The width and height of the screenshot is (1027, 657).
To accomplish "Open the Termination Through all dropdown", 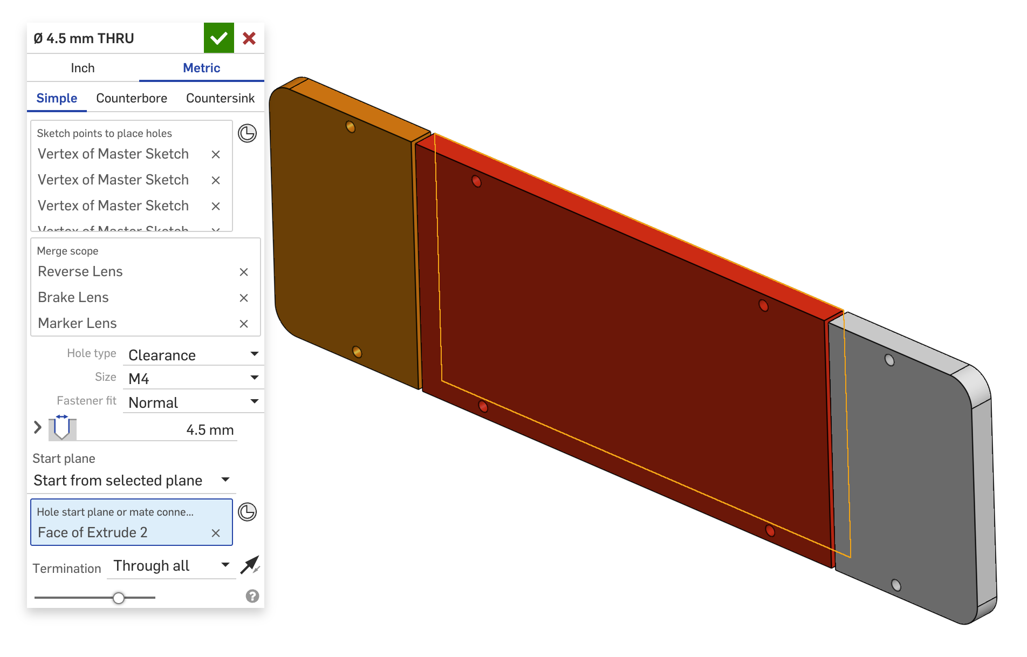I will pos(172,566).
